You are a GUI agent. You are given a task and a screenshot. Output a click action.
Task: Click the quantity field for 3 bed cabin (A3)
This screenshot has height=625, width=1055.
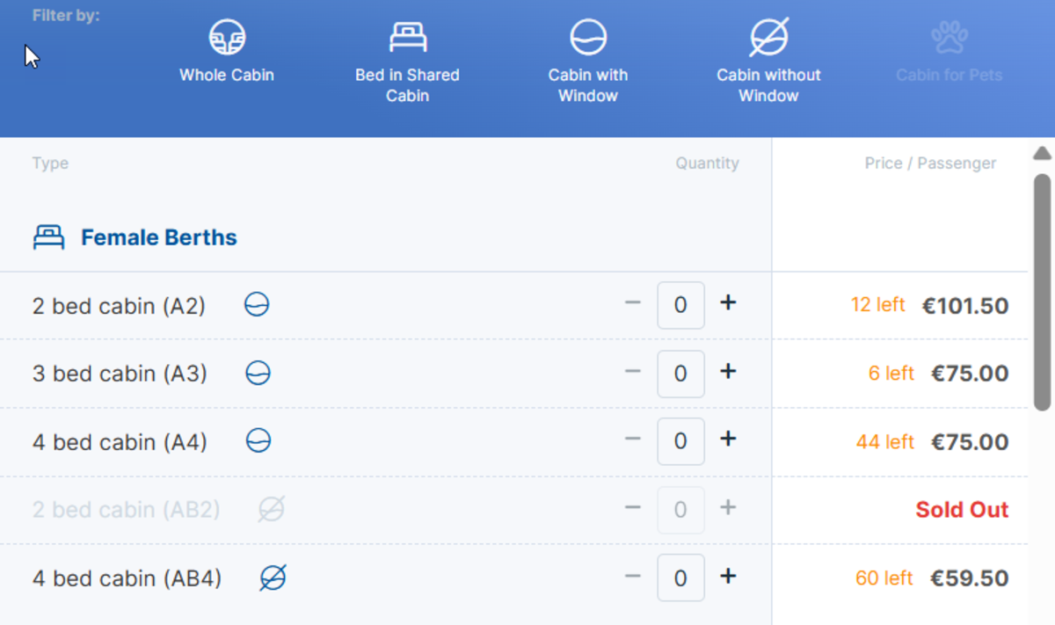(680, 374)
